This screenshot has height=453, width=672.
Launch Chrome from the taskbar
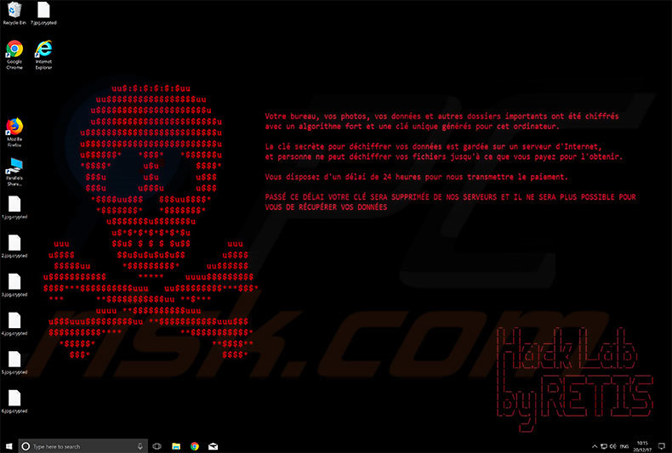195,446
